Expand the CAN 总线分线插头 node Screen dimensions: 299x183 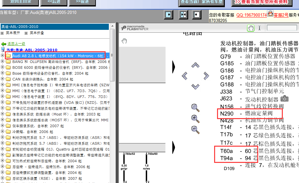pos(3,79)
